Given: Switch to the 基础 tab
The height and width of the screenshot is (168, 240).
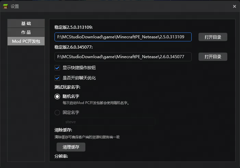Looking at the screenshot, I should [26, 23].
